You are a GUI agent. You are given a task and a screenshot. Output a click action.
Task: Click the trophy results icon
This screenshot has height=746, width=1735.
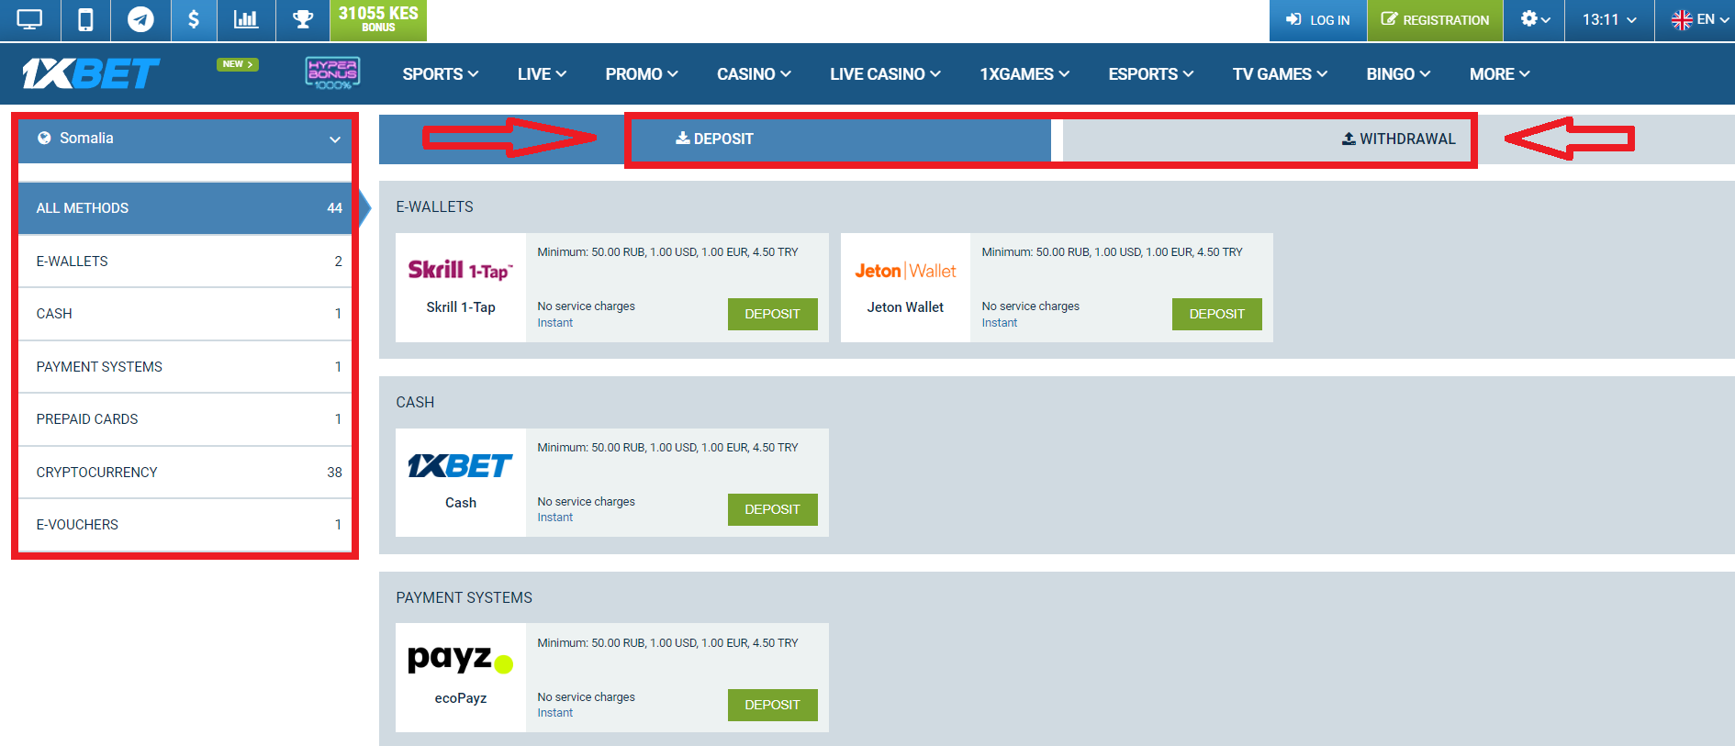[303, 19]
